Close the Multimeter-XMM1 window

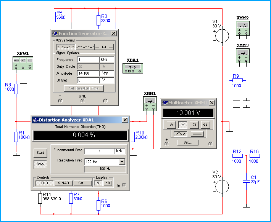[212, 103]
